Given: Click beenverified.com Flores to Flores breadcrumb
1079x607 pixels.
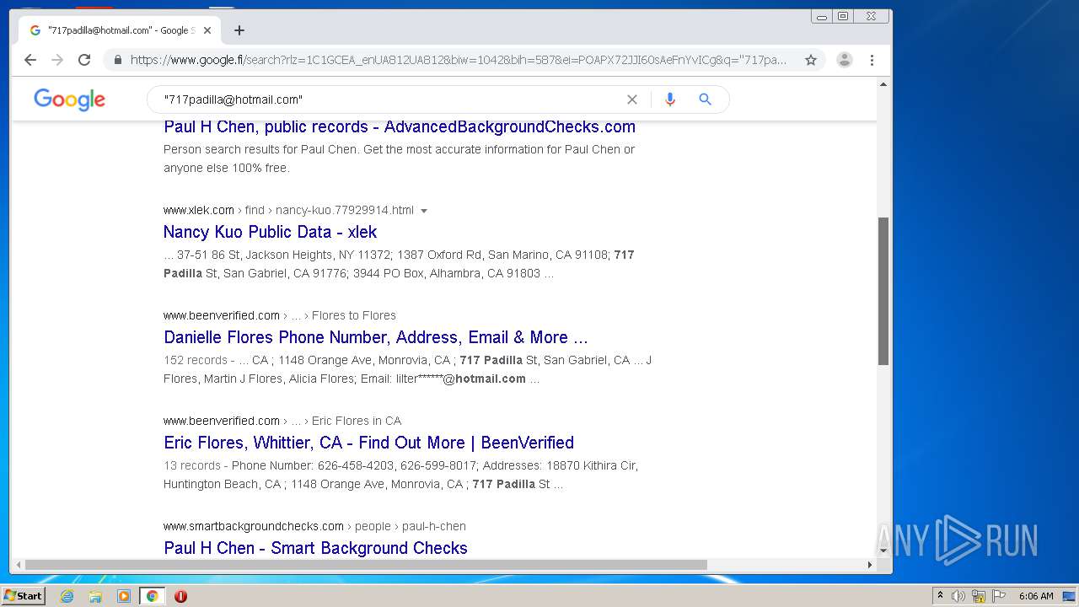Looking at the screenshot, I should pyautogui.click(x=280, y=315).
